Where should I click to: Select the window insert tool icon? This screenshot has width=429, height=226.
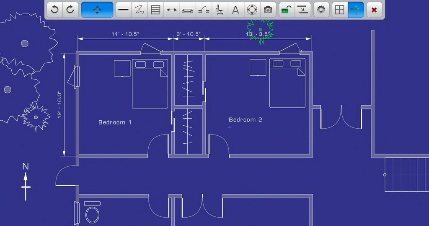pos(188,10)
